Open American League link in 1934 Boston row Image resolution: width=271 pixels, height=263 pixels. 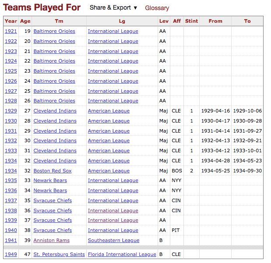click(109, 171)
